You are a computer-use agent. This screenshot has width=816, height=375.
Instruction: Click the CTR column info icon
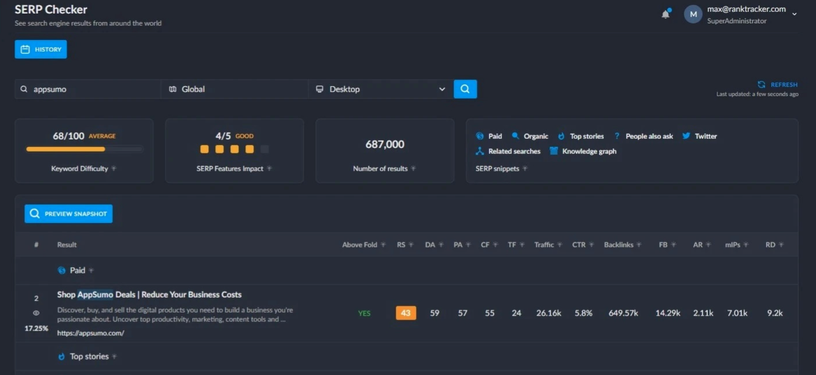[591, 245]
